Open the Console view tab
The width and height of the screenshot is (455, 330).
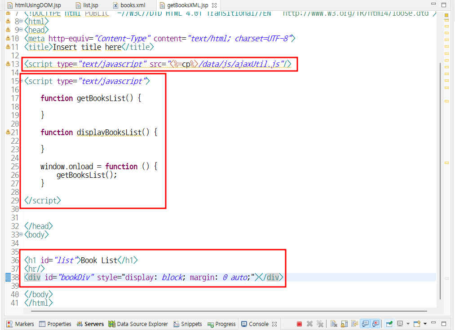click(259, 324)
